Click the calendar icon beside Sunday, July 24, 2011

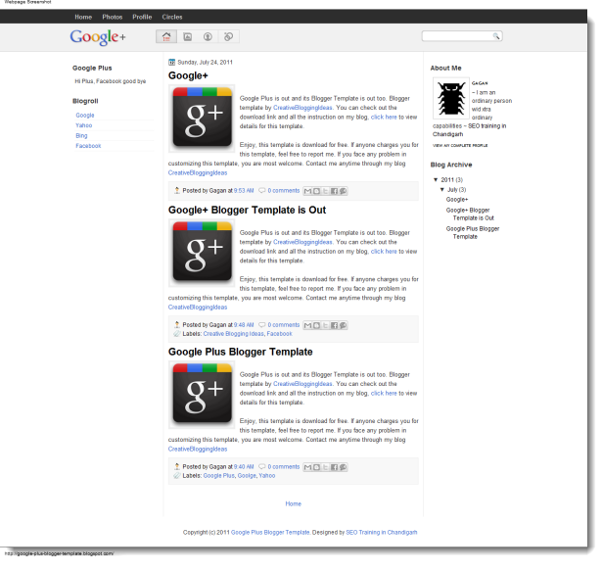tap(171, 63)
